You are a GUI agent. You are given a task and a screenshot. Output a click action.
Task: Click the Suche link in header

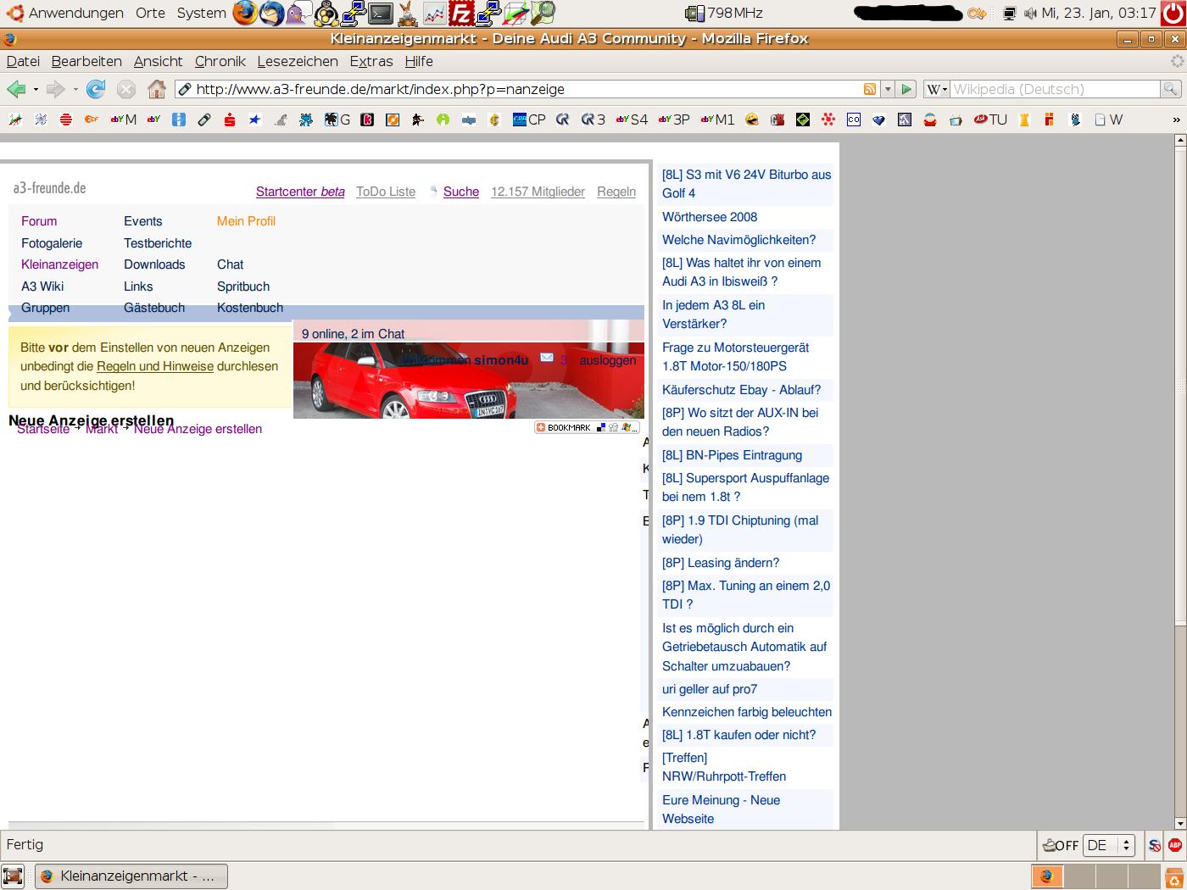coord(461,192)
